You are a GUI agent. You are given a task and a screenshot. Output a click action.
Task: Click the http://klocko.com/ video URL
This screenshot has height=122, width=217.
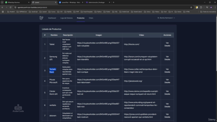click(132, 44)
